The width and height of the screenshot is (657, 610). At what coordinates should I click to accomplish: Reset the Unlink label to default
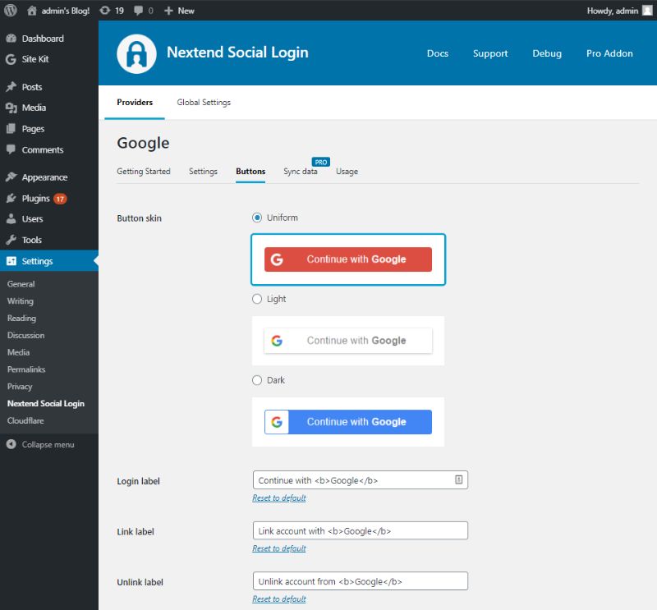(279, 599)
